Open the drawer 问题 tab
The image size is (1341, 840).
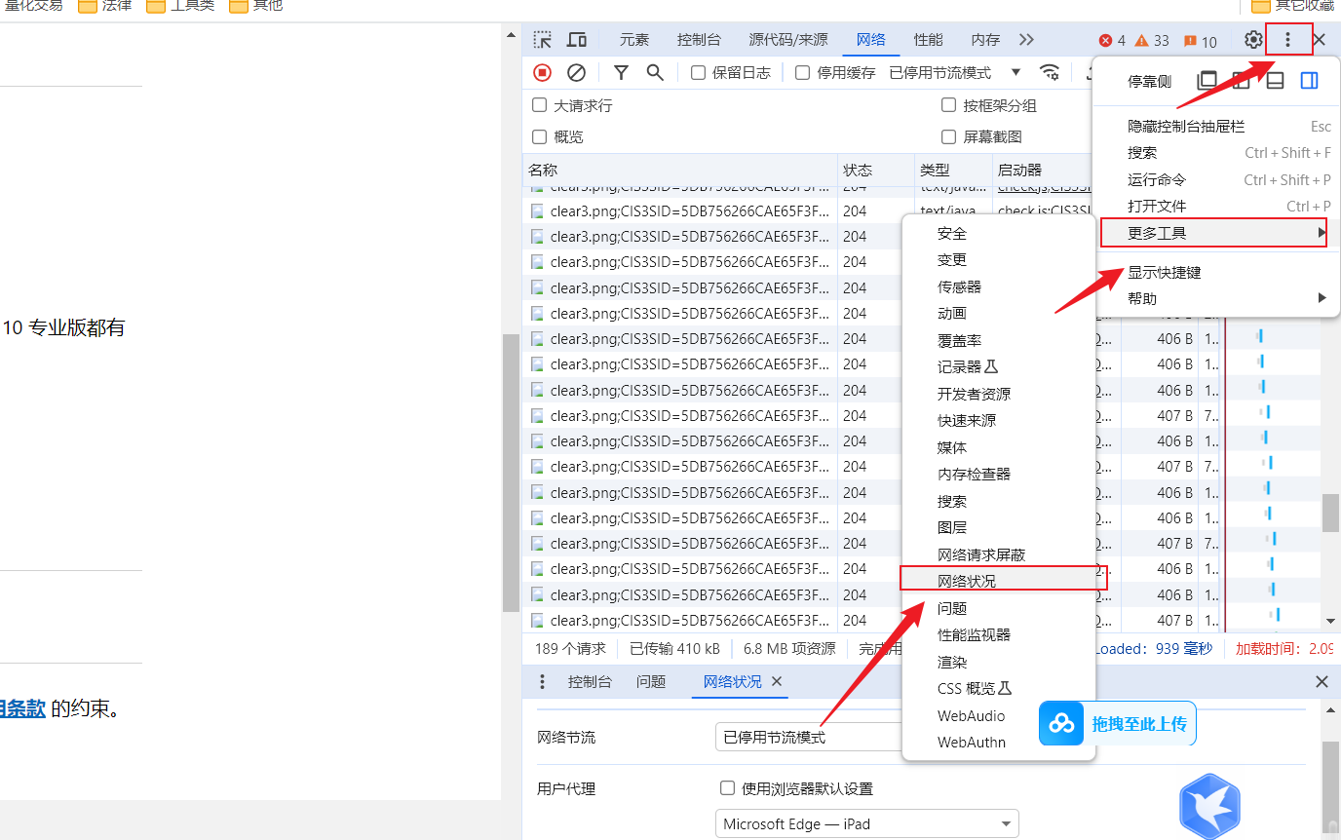(x=651, y=682)
